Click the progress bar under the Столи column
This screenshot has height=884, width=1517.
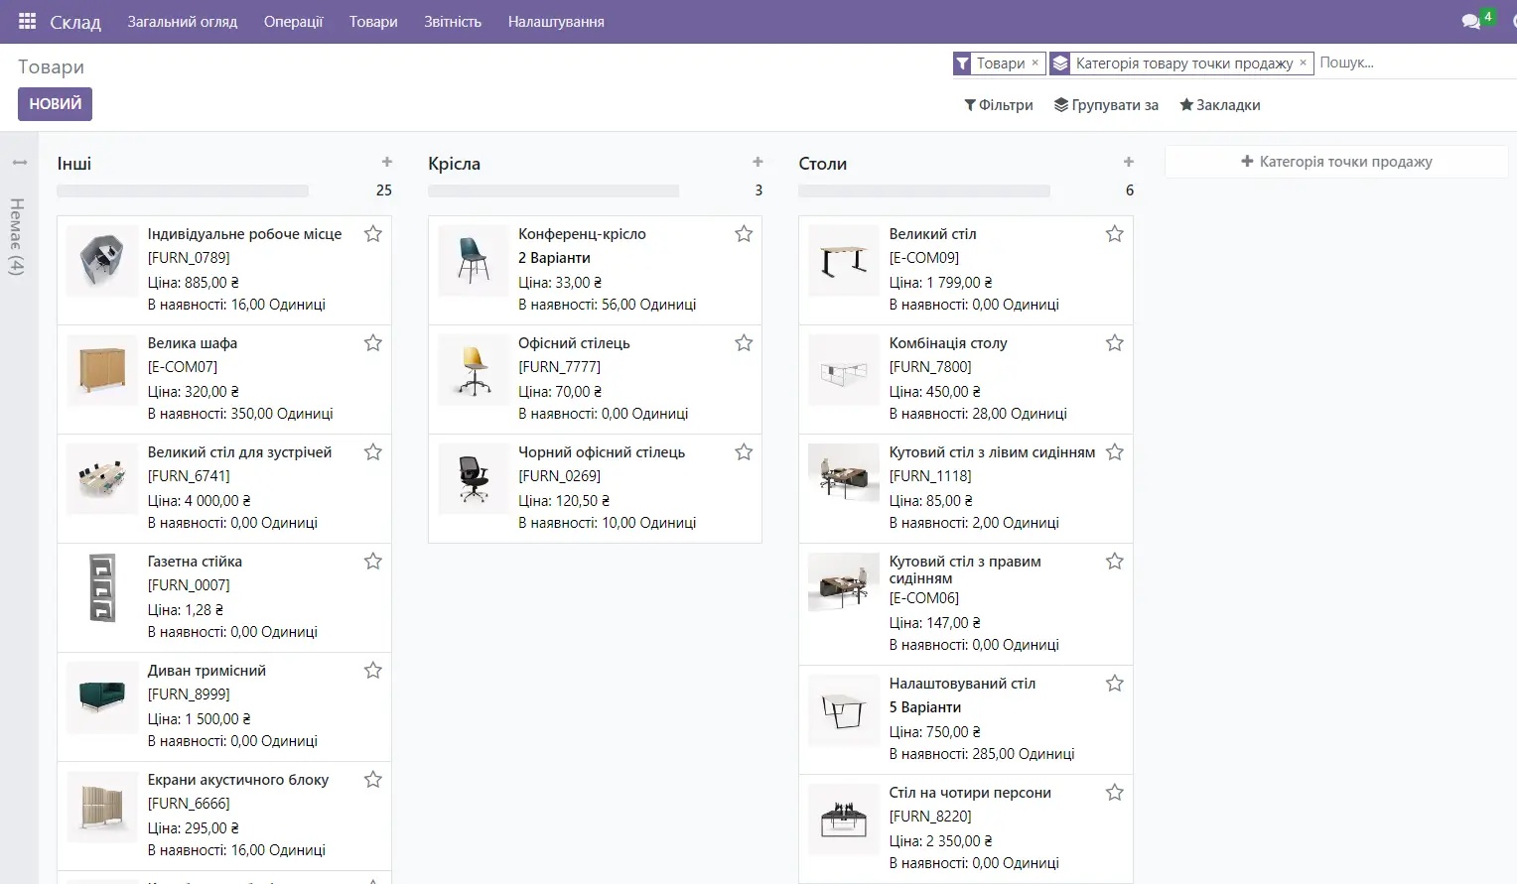pos(923,189)
